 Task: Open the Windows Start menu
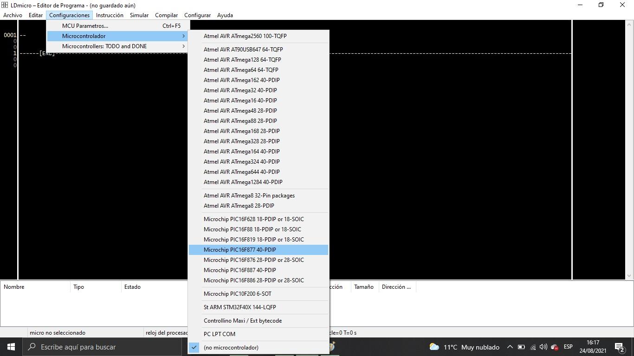coord(11,347)
